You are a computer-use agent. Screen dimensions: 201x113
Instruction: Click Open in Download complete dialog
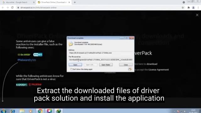point(75,65)
